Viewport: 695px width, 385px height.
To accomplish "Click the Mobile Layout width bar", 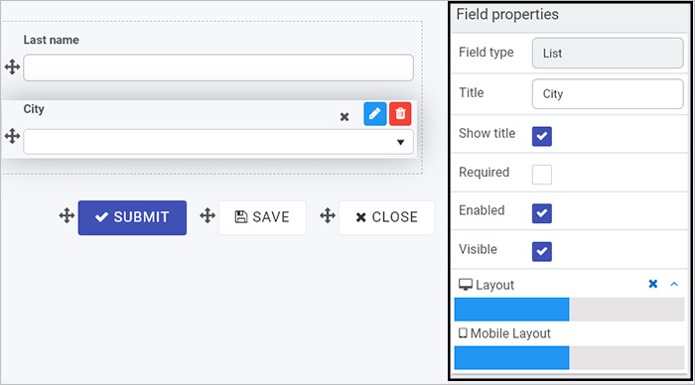I will (569, 358).
